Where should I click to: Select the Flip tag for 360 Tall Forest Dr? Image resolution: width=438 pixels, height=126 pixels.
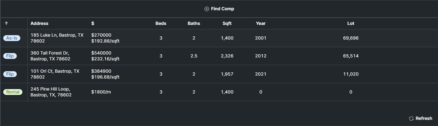click(x=10, y=56)
